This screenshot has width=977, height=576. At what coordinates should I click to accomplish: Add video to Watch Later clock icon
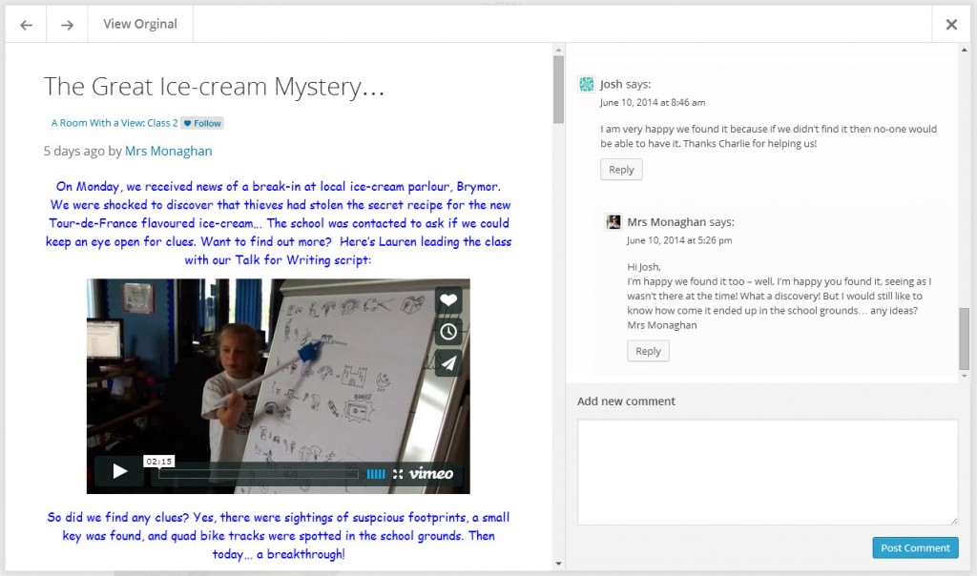coord(448,332)
